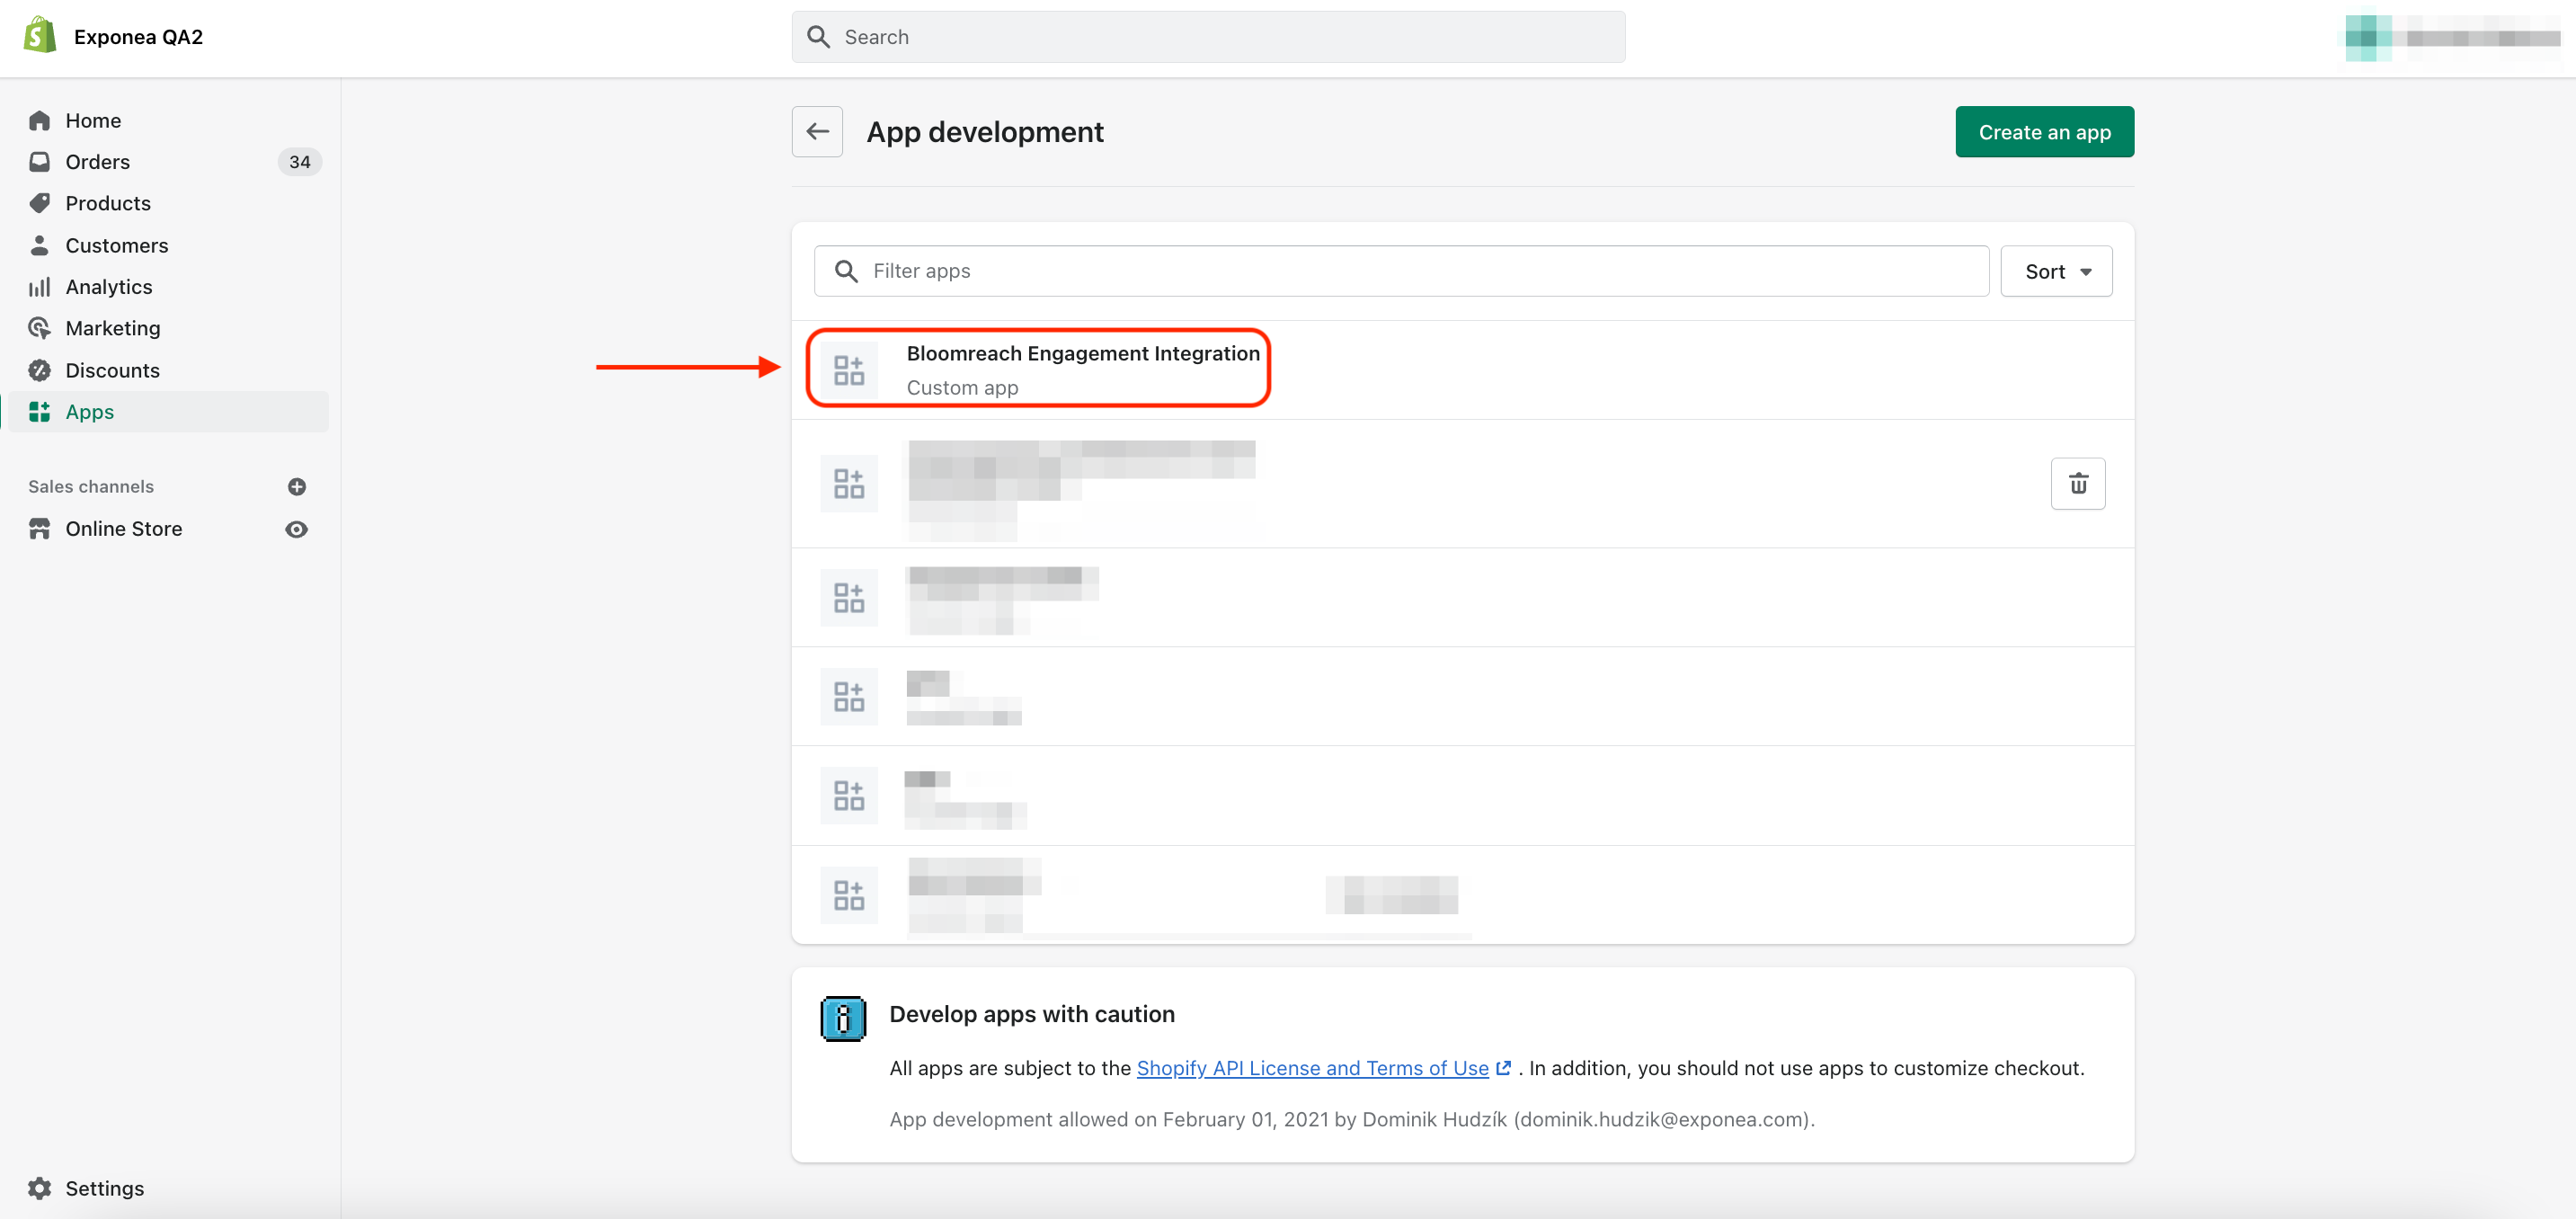The height and width of the screenshot is (1219, 2576).
Task: Open the Marketing section
Action: (112, 328)
